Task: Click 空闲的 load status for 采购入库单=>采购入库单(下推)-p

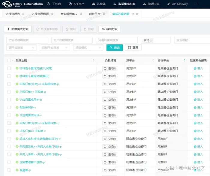Action: click(110, 154)
